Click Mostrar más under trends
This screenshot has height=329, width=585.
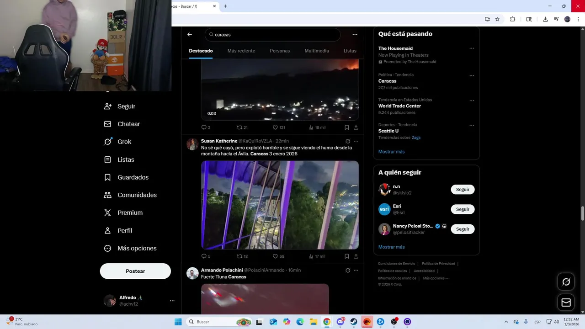(391, 152)
